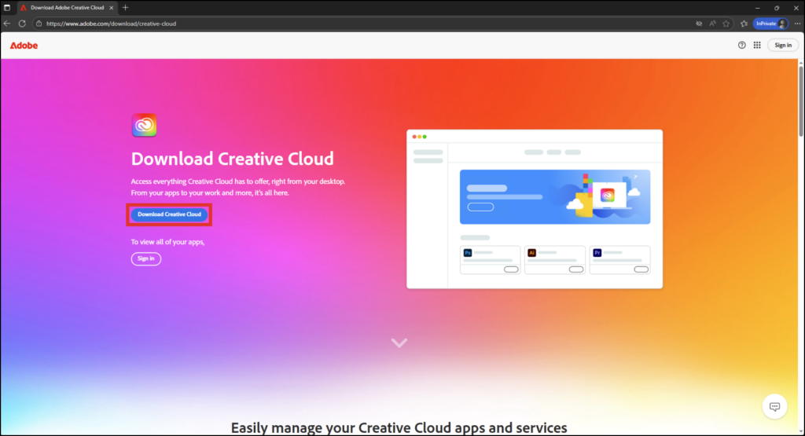This screenshot has height=436, width=805.
Task: Open the chat support bubble icon
Action: (x=774, y=406)
